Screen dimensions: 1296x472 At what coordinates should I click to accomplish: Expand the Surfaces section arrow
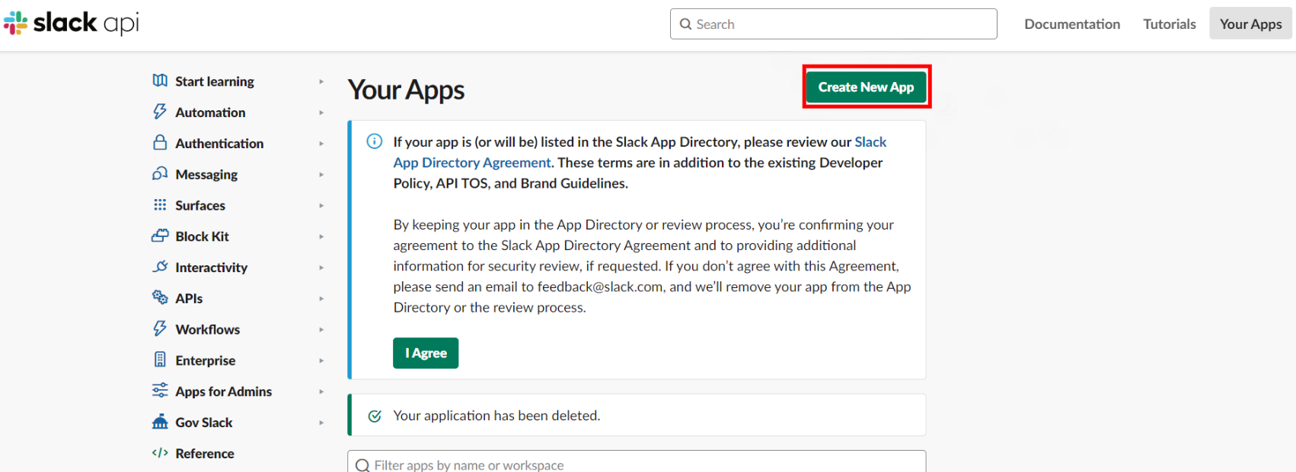tap(321, 205)
